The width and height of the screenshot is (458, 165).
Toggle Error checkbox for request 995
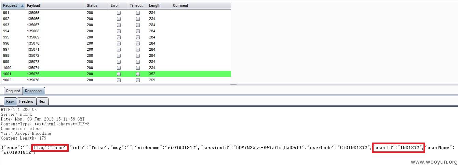pyautogui.click(x=119, y=37)
